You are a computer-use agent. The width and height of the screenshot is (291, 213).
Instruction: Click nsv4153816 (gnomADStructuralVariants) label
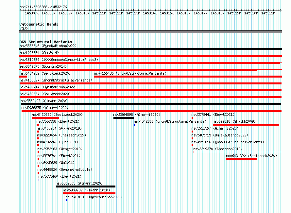click(x=228, y=142)
